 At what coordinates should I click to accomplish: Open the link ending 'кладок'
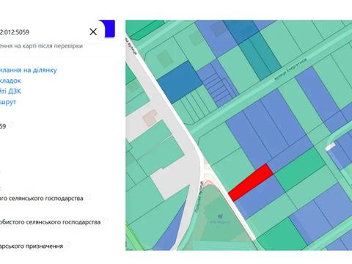[x=10, y=81]
